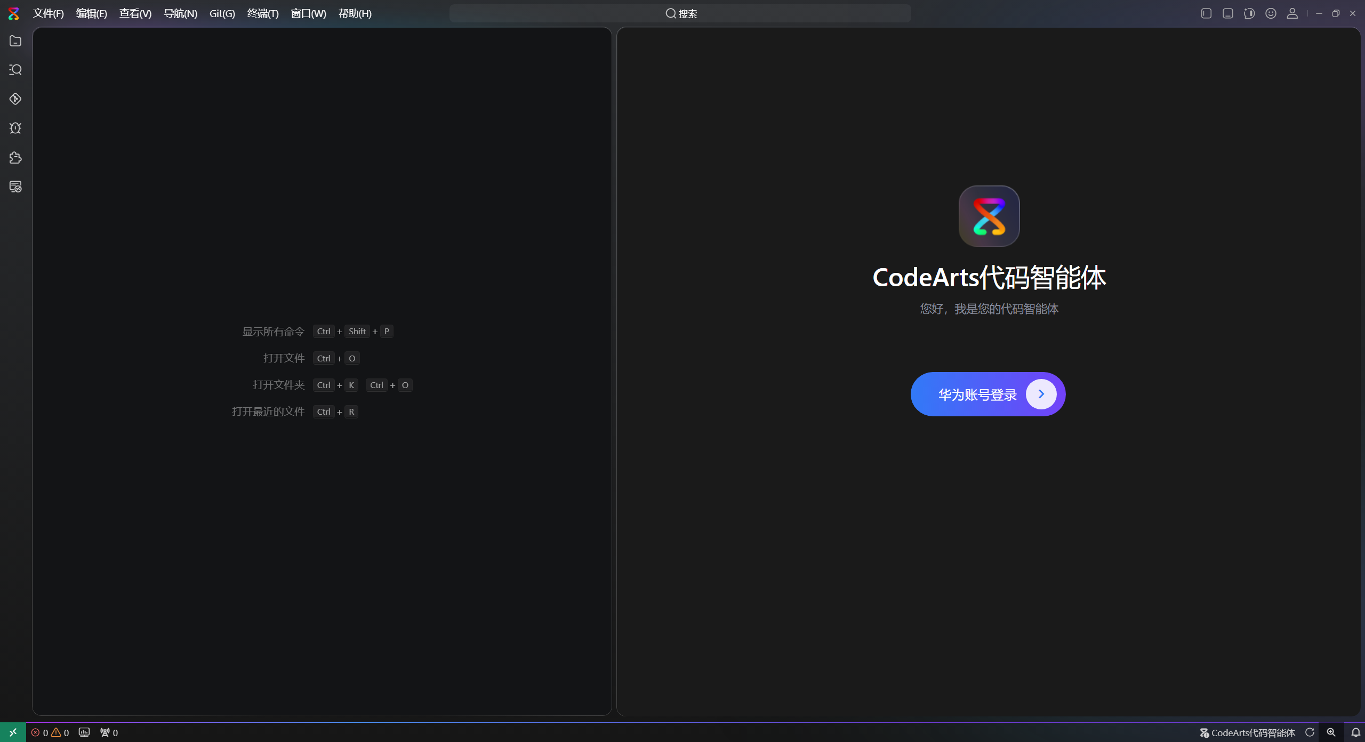
Task: Click the refresh icon in status bar
Action: coord(1310,732)
